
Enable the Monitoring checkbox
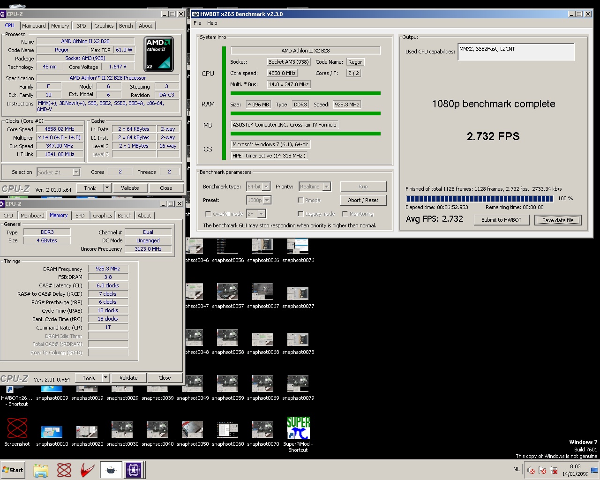point(345,214)
